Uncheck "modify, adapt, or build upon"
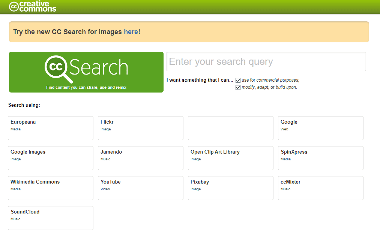The image size is (380, 236). 238,87
